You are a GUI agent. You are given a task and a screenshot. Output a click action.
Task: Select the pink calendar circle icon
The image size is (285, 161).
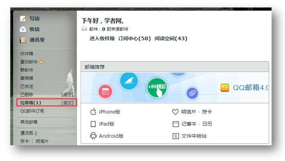pos(105,92)
